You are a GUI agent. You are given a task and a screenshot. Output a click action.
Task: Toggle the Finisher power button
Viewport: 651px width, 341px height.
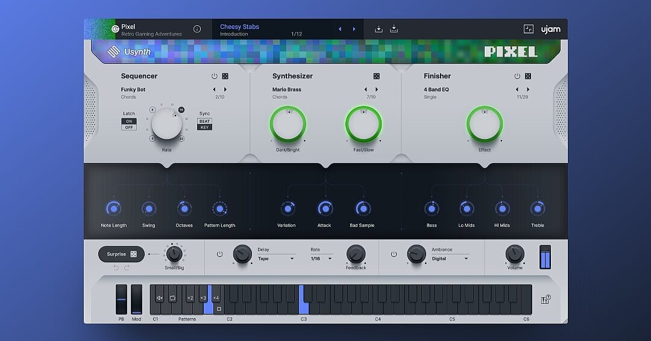(517, 76)
